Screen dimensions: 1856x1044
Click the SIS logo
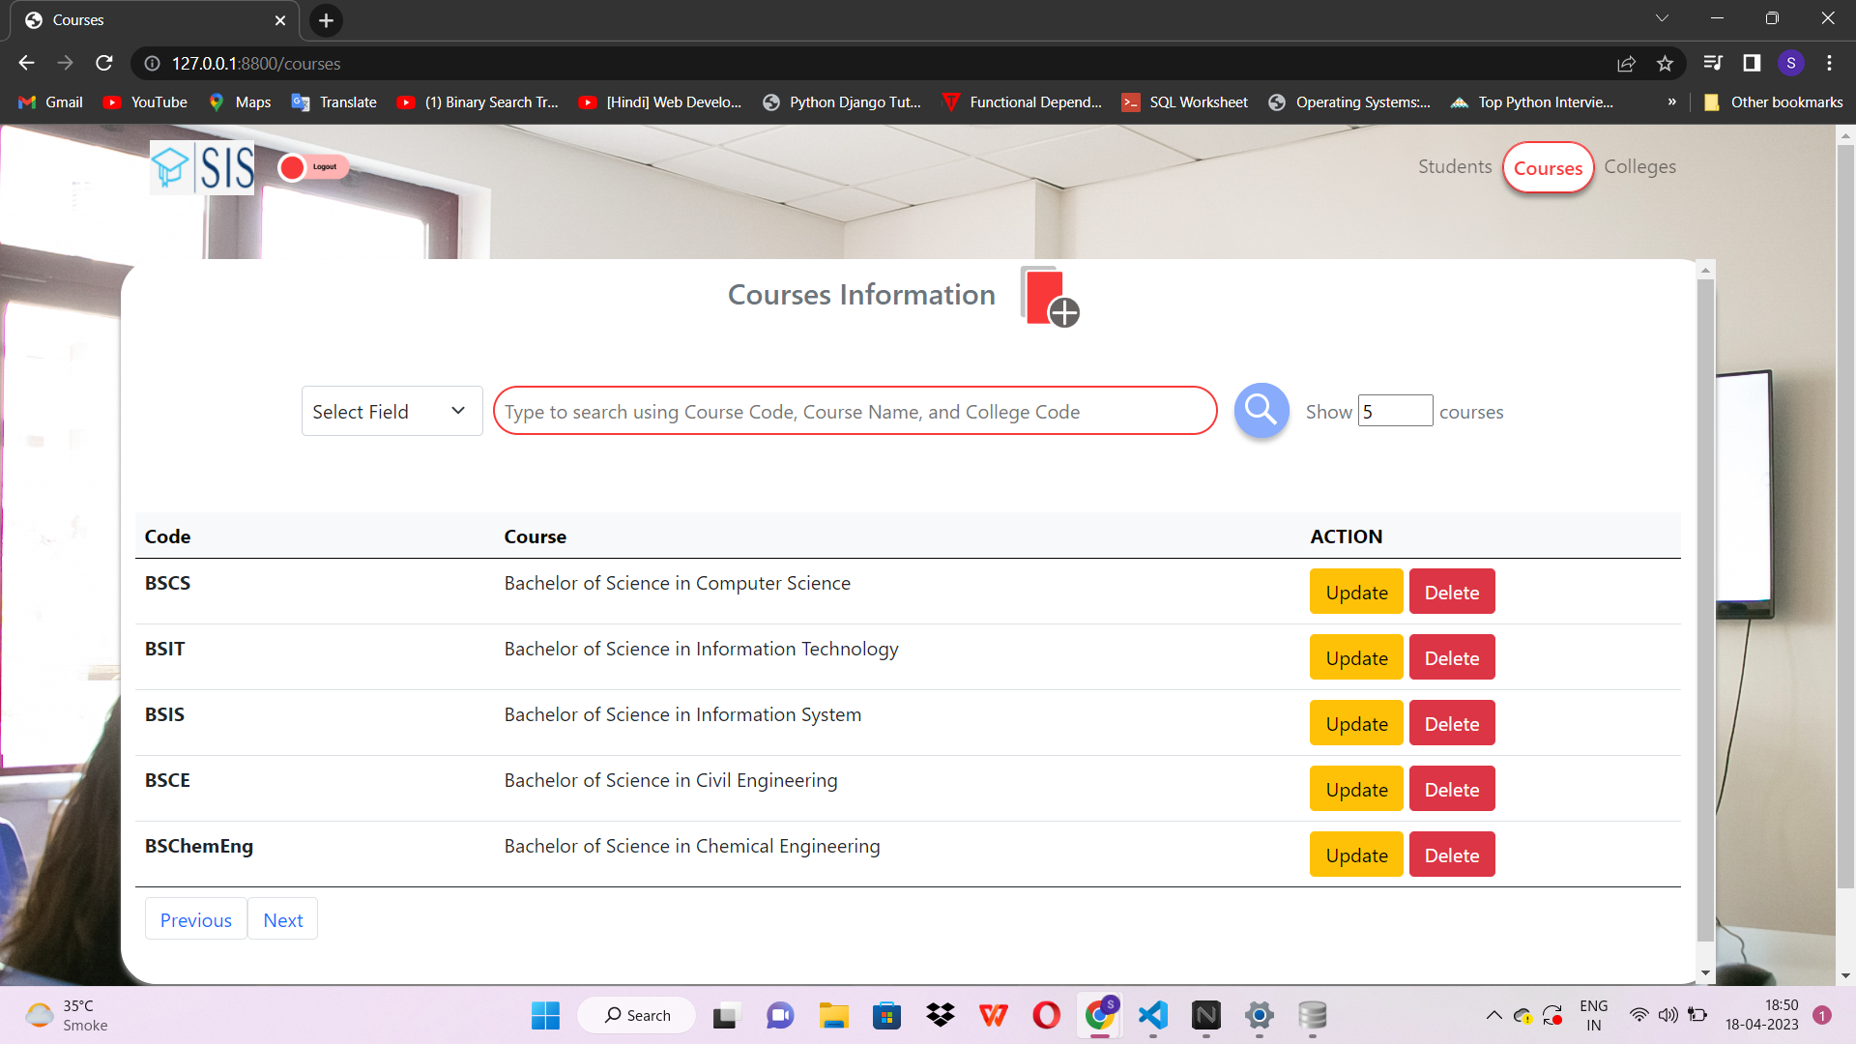(x=202, y=167)
